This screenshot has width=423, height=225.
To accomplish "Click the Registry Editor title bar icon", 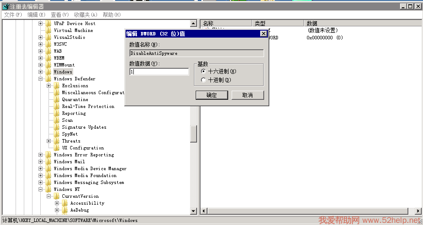I will 5,6.
